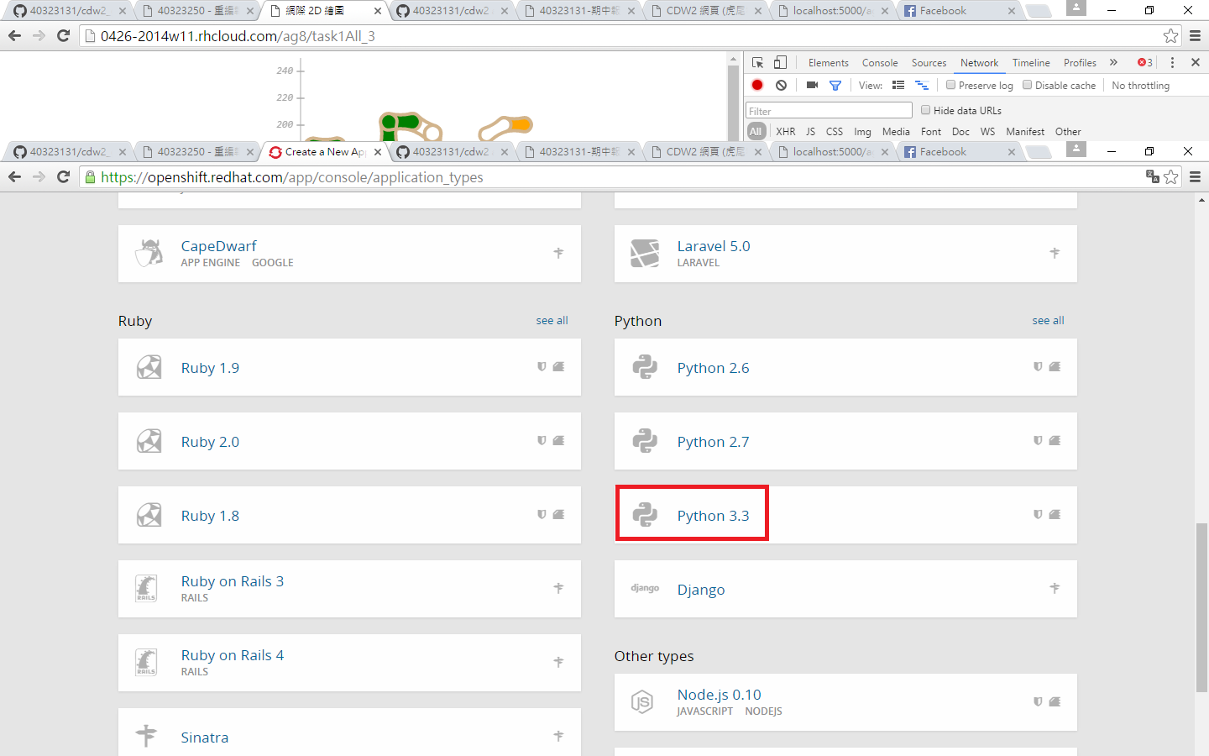Open the Sources tab in DevTools
The width and height of the screenshot is (1209, 756).
click(929, 63)
